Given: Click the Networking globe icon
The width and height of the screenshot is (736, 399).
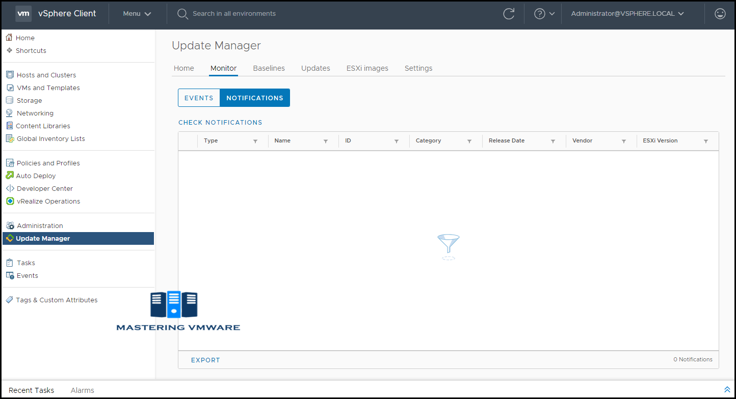Looking at the screenshot, I should coord(10,113).
